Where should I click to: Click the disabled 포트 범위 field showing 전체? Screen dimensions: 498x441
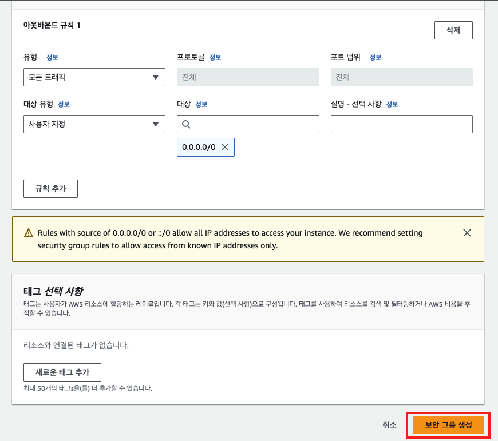click(401, 77)
